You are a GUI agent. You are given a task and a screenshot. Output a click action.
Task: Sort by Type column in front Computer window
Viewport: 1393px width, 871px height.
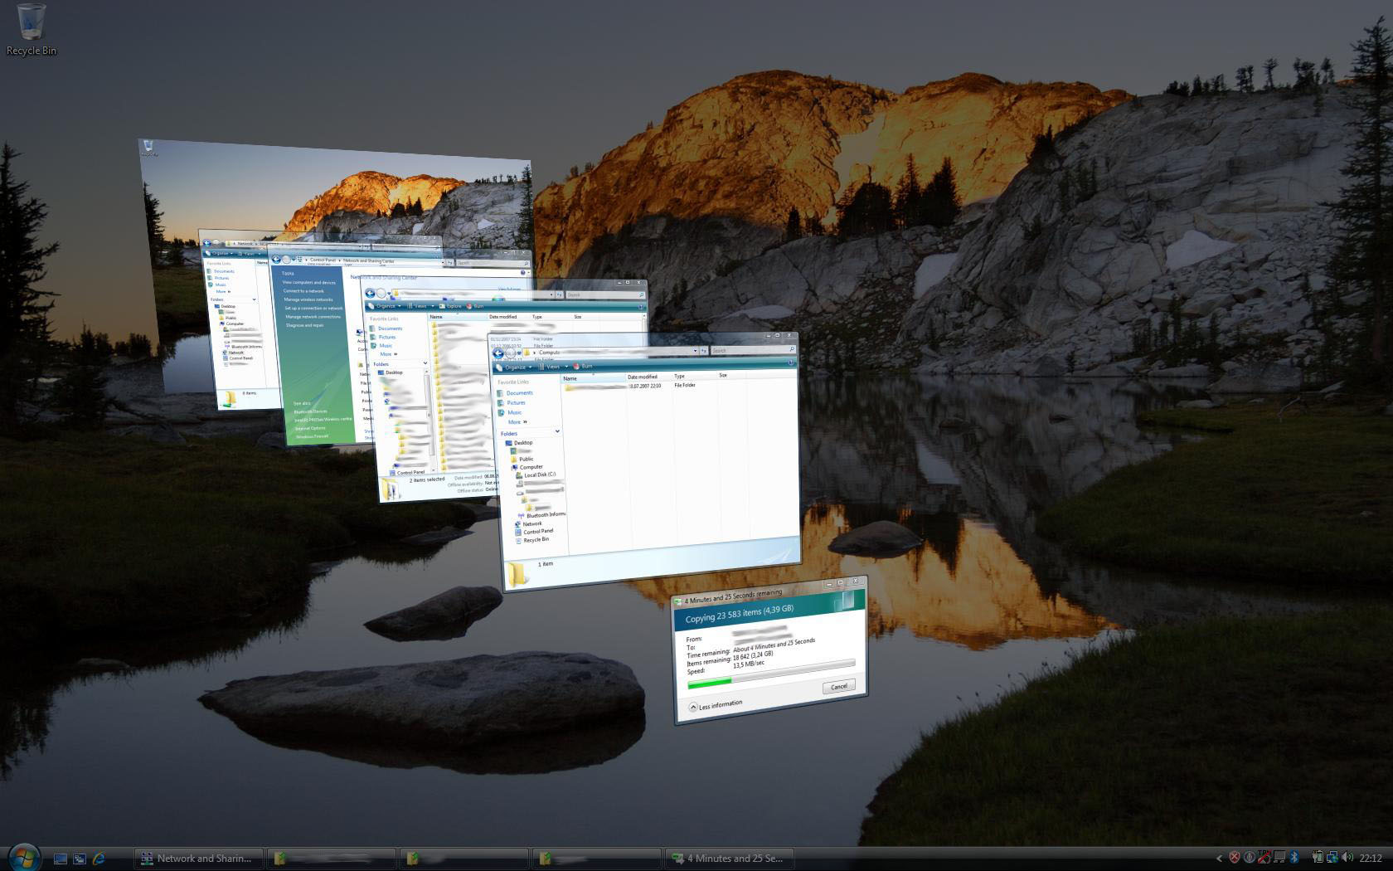(x=695, y=376)
